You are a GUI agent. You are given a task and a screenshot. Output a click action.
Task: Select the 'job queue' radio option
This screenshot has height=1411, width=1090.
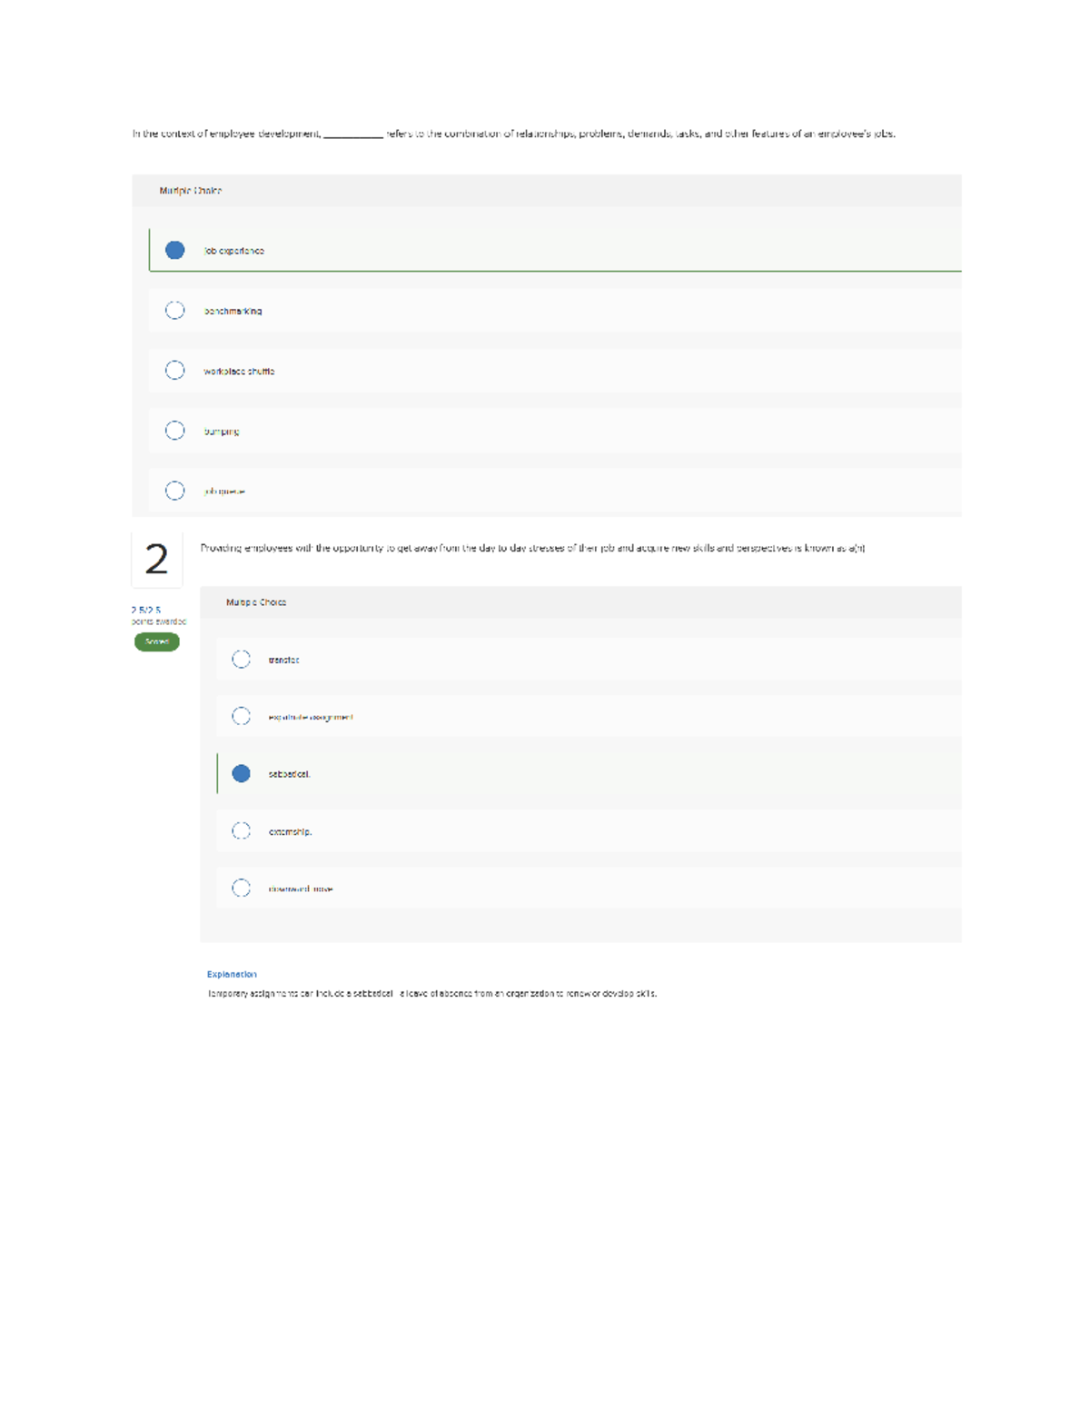point(175,491)
